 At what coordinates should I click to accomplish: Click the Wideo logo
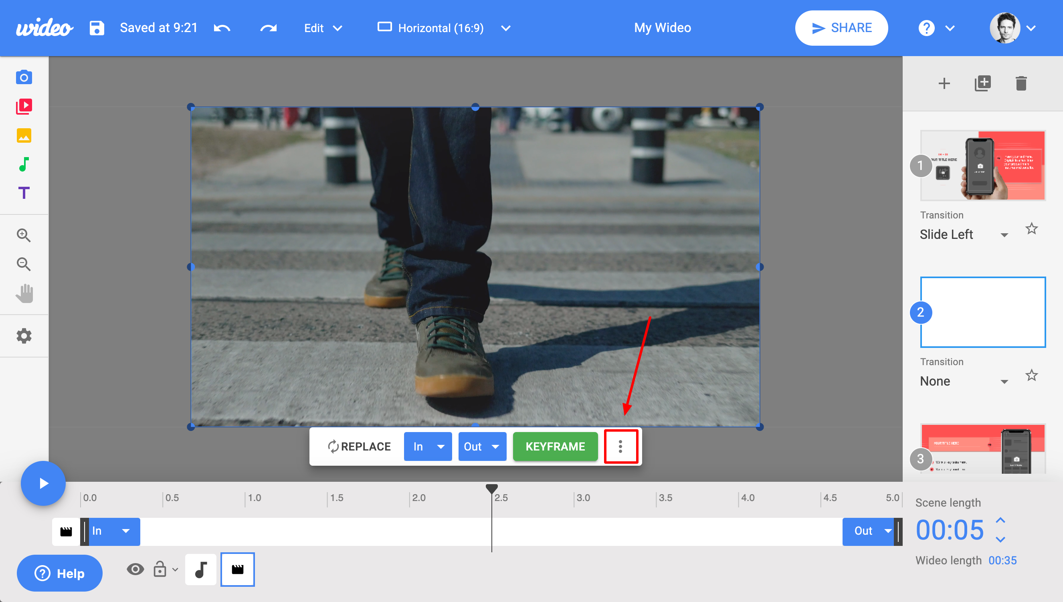click(44, 28)
